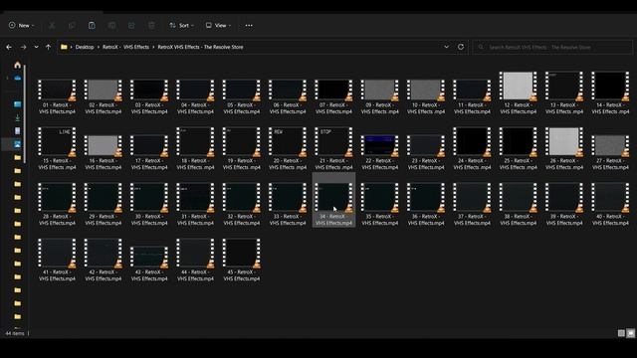Click the search box for this folder
The width and height of the screenshot is (637, 358).
(x=552, y=47)
